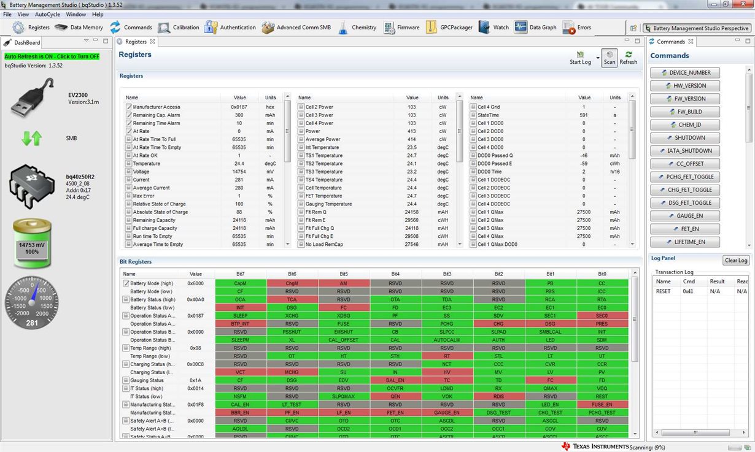Open the GPCPackager tool
755x452 pixels.
(x=449, y=28)
